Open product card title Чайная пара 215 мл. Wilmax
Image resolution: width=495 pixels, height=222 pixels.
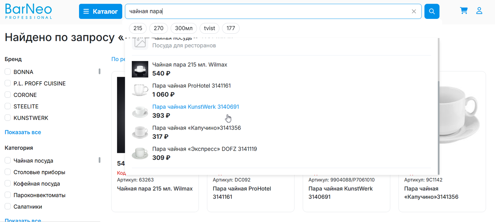coord(155,189)
